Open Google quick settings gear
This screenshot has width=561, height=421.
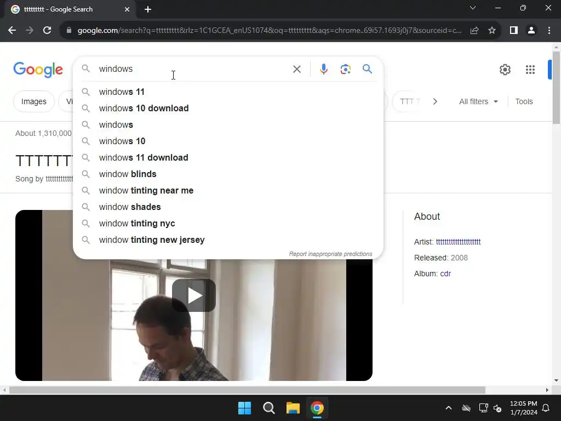coord(505,70)
